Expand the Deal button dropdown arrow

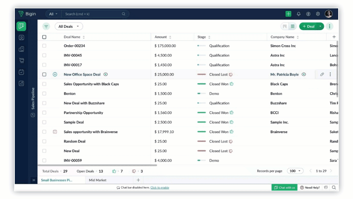[320, 26]
